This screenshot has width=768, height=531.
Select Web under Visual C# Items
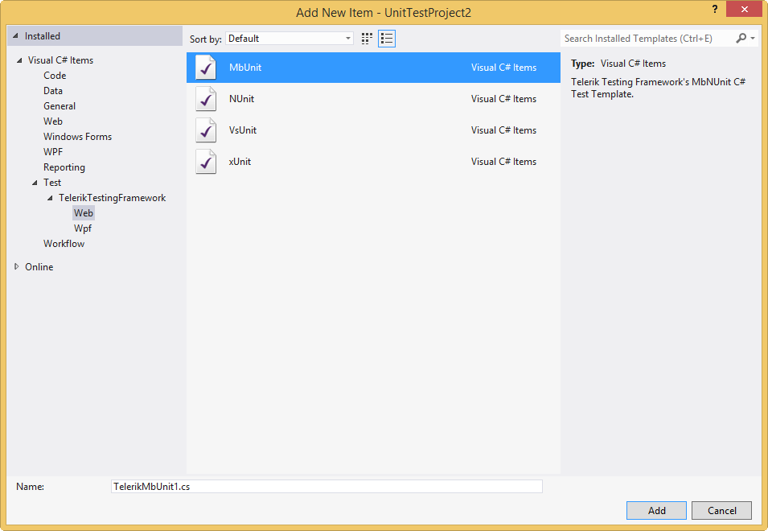(53, 121)
